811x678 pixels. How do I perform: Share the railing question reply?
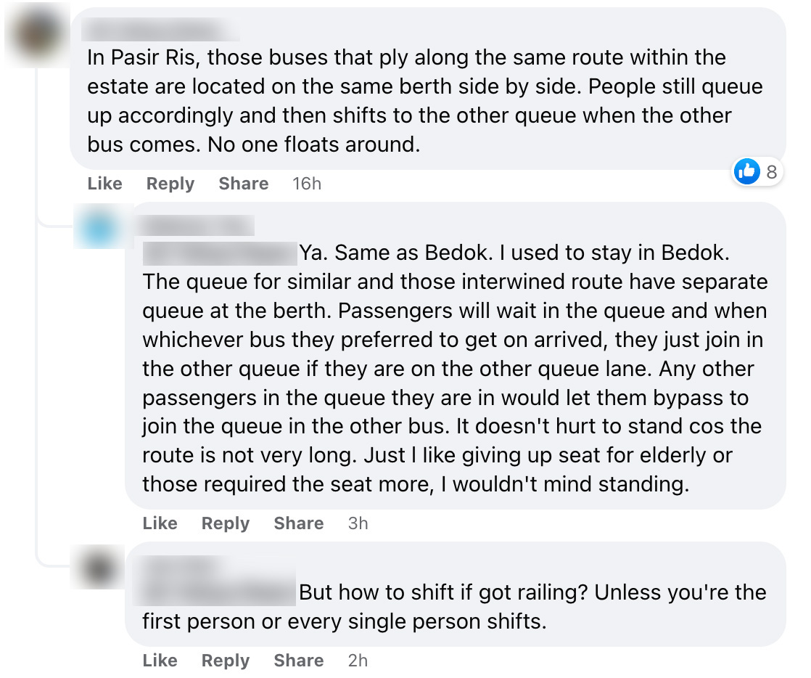pos(298,661)
